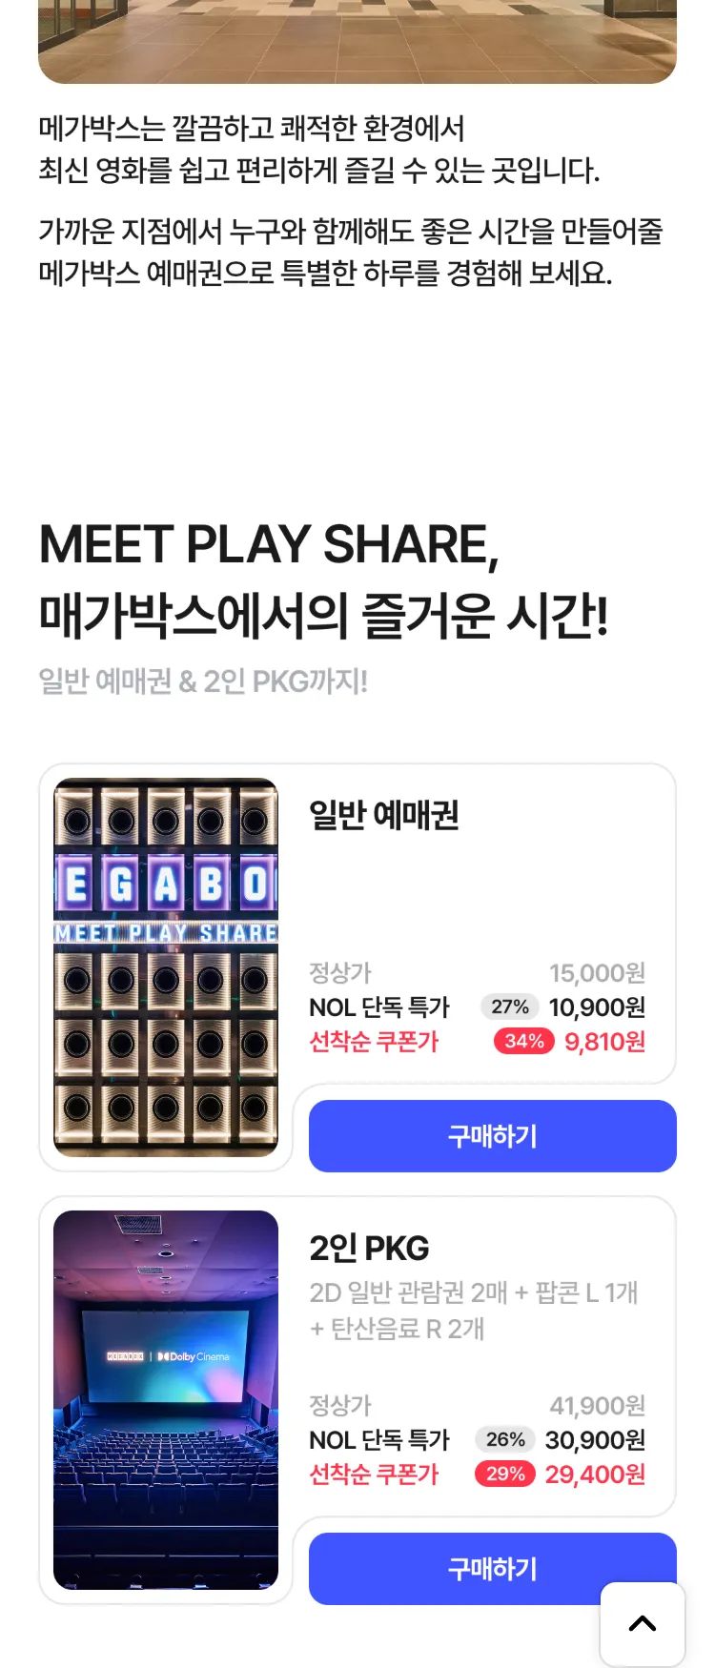This screenshot has height=1668, width=715.
Task: Click the 2D 일반 관람권 2매 package description
Action: point(474,1311)
